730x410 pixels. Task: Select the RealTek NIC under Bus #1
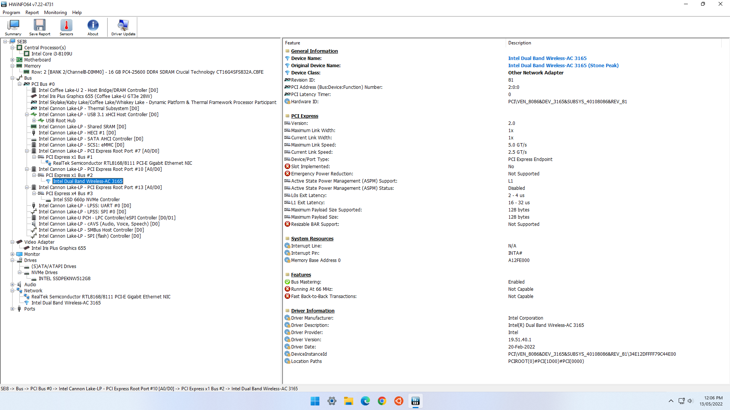(122, 163)
